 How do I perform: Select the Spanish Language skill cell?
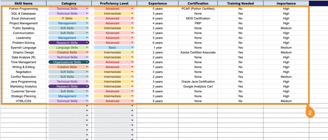23,48
